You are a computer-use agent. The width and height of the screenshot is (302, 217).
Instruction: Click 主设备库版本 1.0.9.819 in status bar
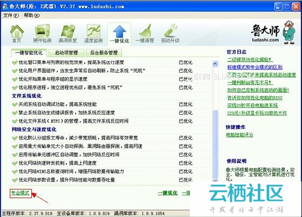(x=83, y=213)
